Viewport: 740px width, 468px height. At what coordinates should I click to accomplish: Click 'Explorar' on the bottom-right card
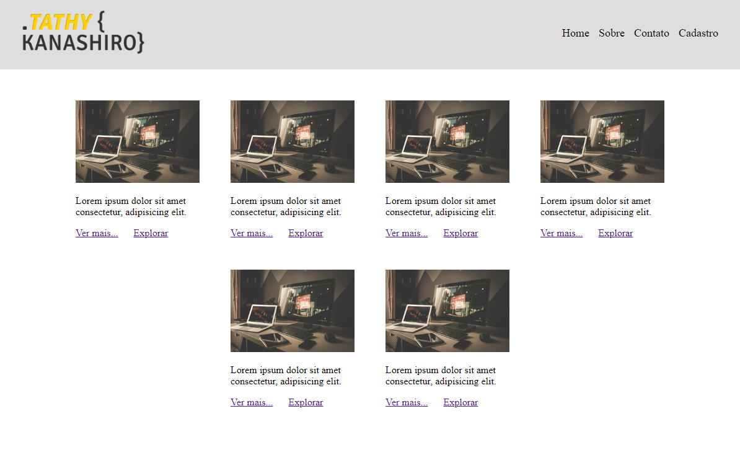(460, 402)
